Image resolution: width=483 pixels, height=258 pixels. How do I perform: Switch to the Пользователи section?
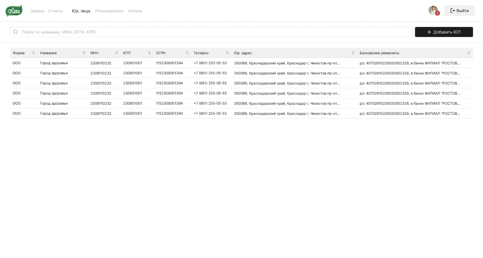pos(109,11)
